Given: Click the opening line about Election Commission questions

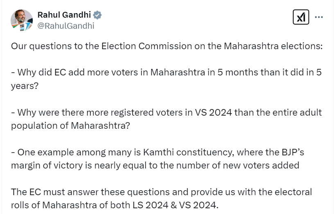Looking at the screenshot, I should click(167, 46).
